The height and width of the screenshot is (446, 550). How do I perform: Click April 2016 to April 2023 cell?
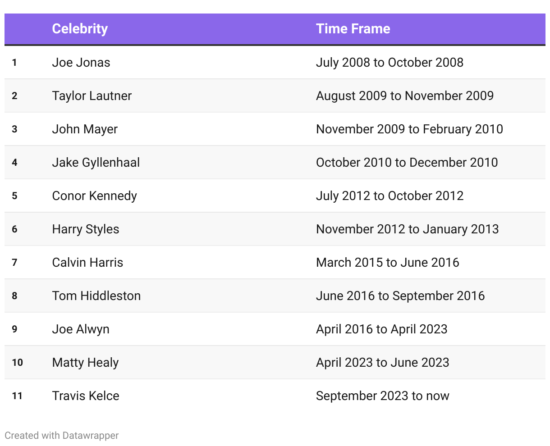point(382,329)
